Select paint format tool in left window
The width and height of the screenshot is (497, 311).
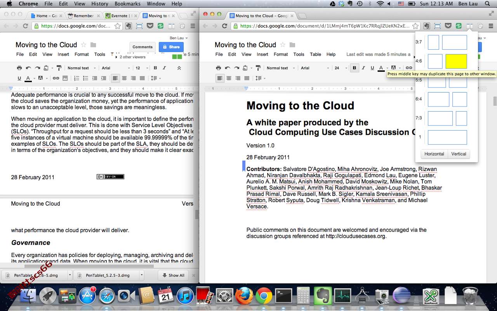59,68
